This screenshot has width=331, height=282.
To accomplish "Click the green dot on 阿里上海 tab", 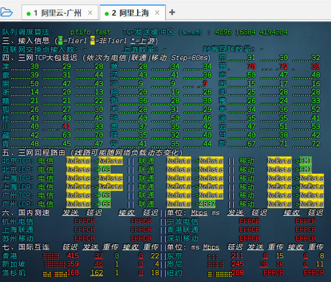I will 107,14.
